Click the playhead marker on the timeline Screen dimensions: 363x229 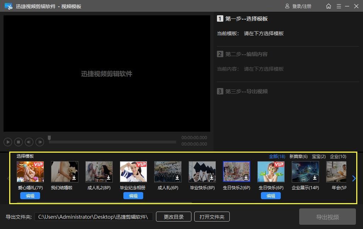point(49,137)
